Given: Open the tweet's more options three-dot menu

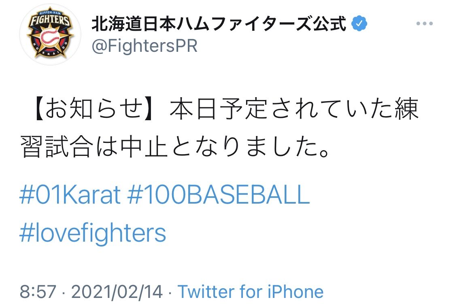Looking at the screenshot, I should 424,24.
